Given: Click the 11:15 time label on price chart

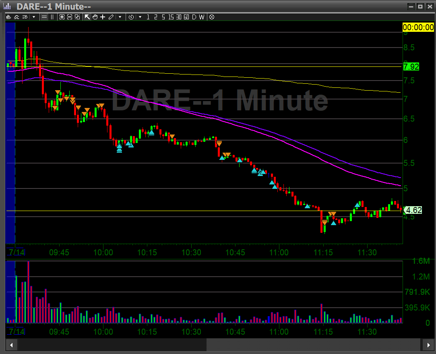Looking at the screenshot, I should (323, 253).
